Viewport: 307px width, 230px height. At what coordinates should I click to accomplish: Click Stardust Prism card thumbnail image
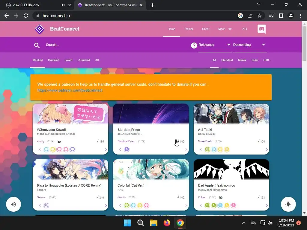click(x=151, y=114)
